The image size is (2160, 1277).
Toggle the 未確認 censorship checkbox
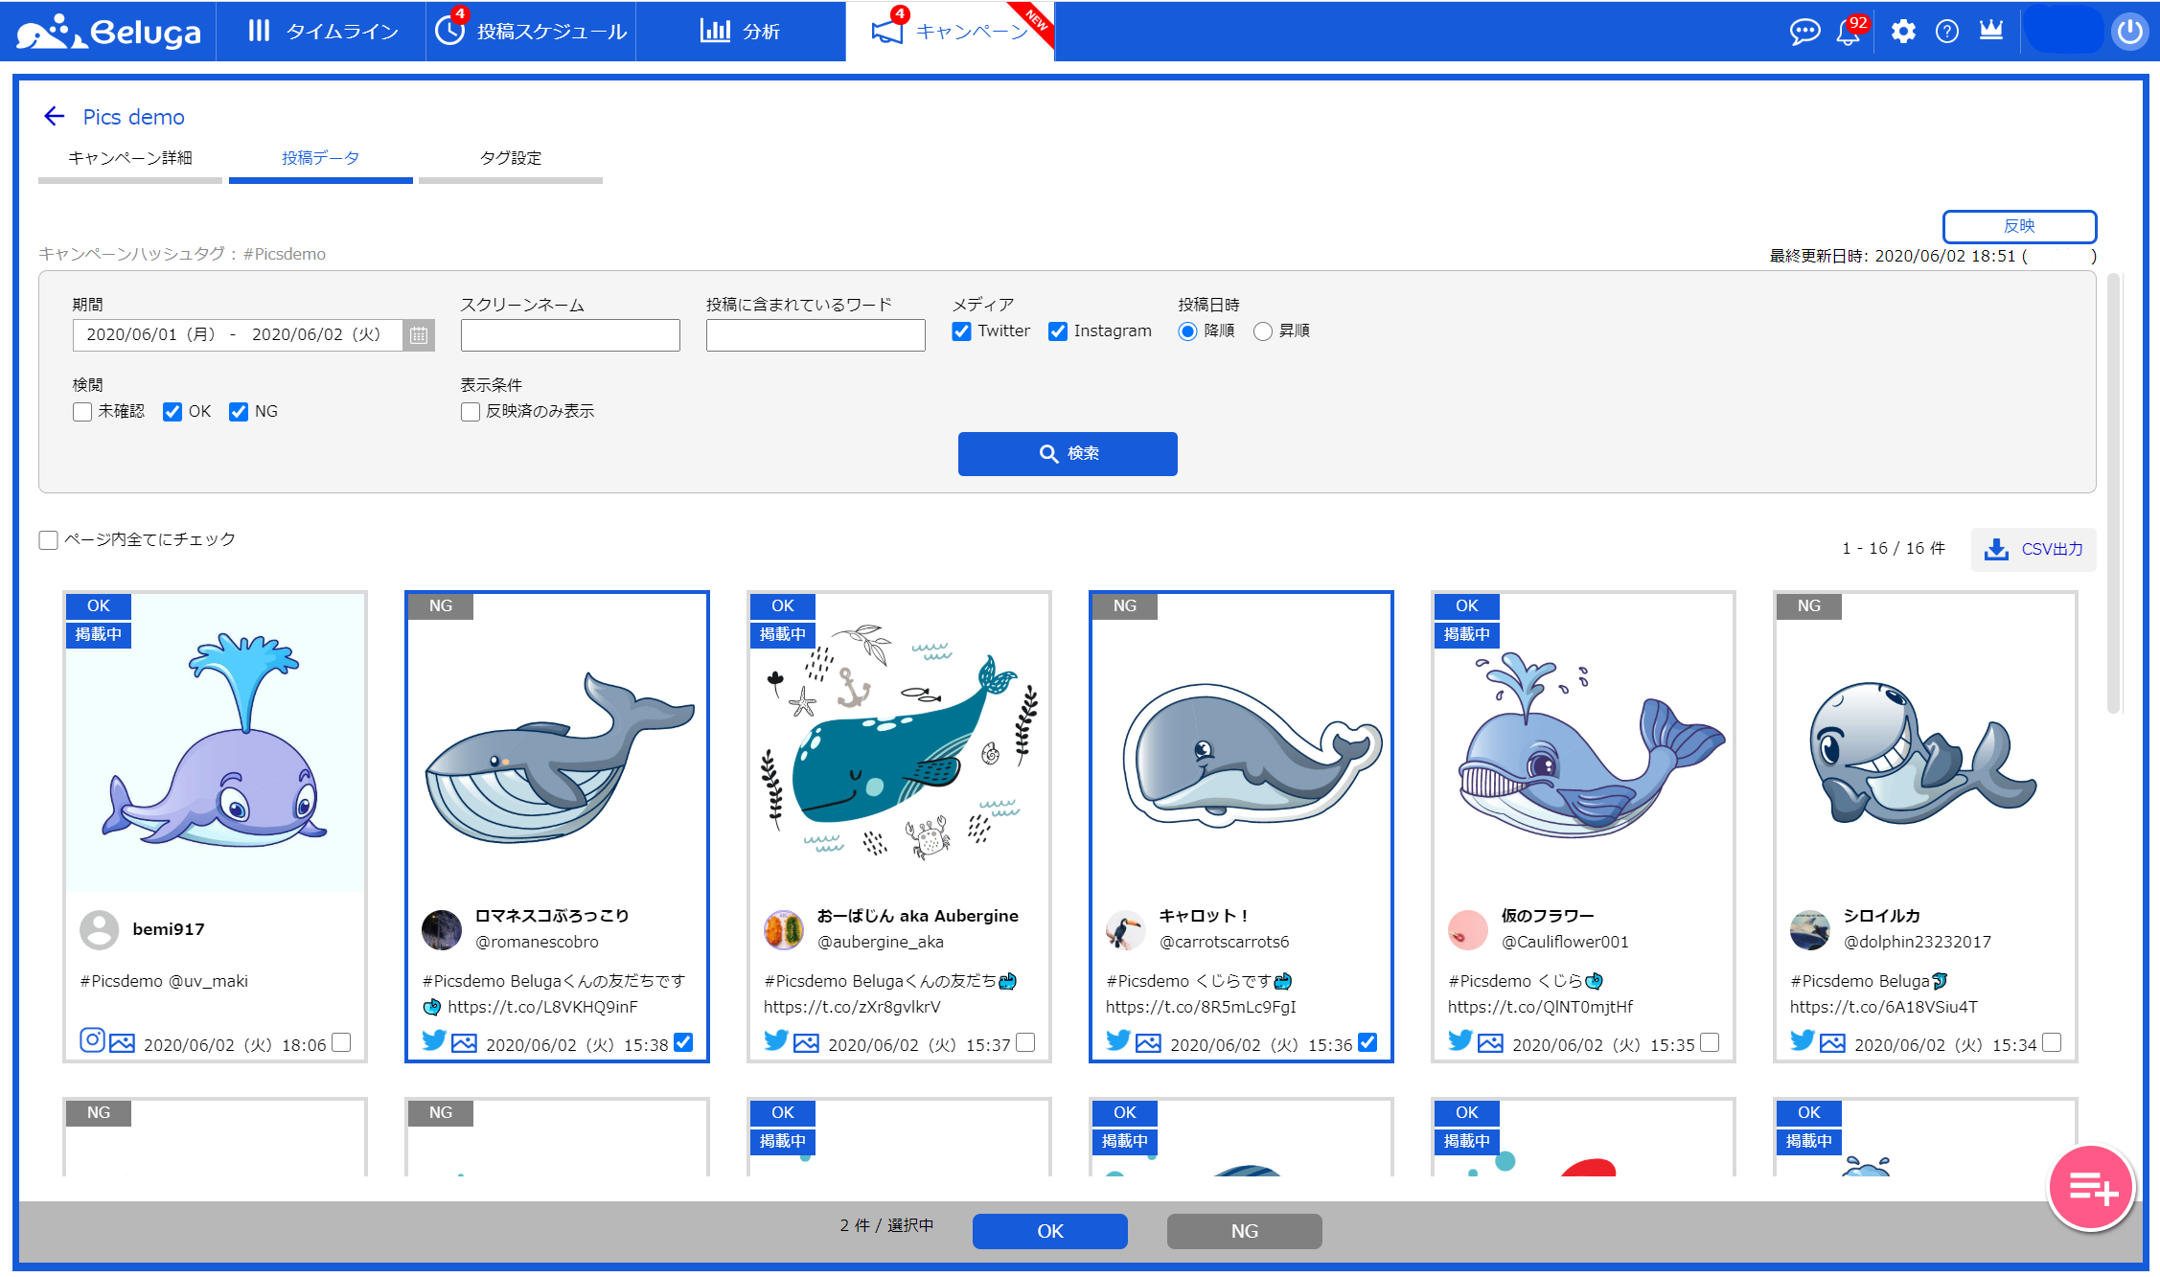pyautogui.click(x=83, y=412)
